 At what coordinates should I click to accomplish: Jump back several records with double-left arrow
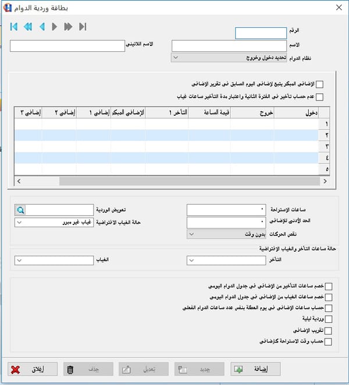28,27
